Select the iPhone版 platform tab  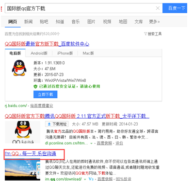65,53
